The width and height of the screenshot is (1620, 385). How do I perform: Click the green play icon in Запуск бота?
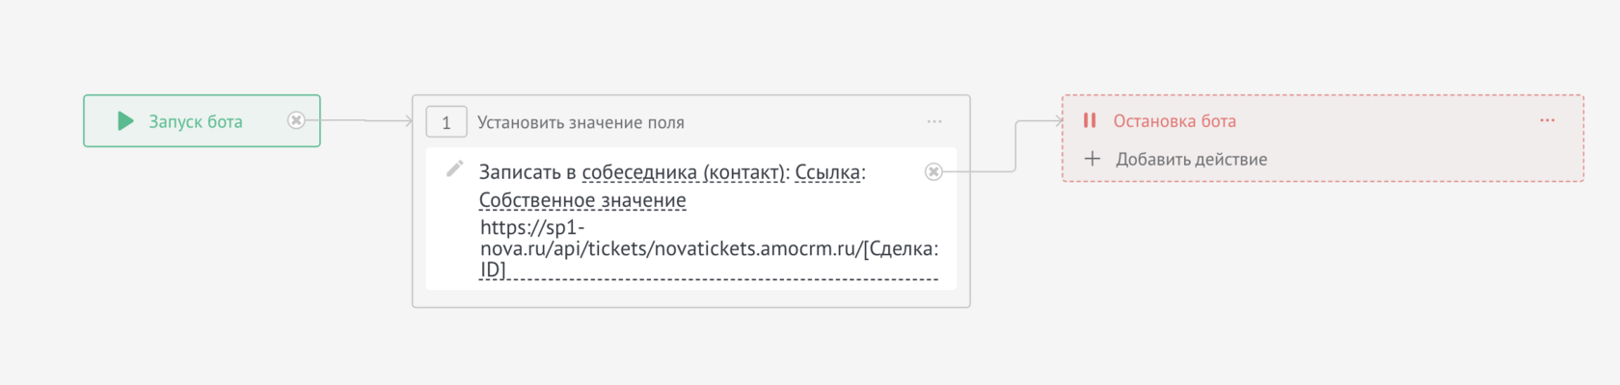coord(125,121)
